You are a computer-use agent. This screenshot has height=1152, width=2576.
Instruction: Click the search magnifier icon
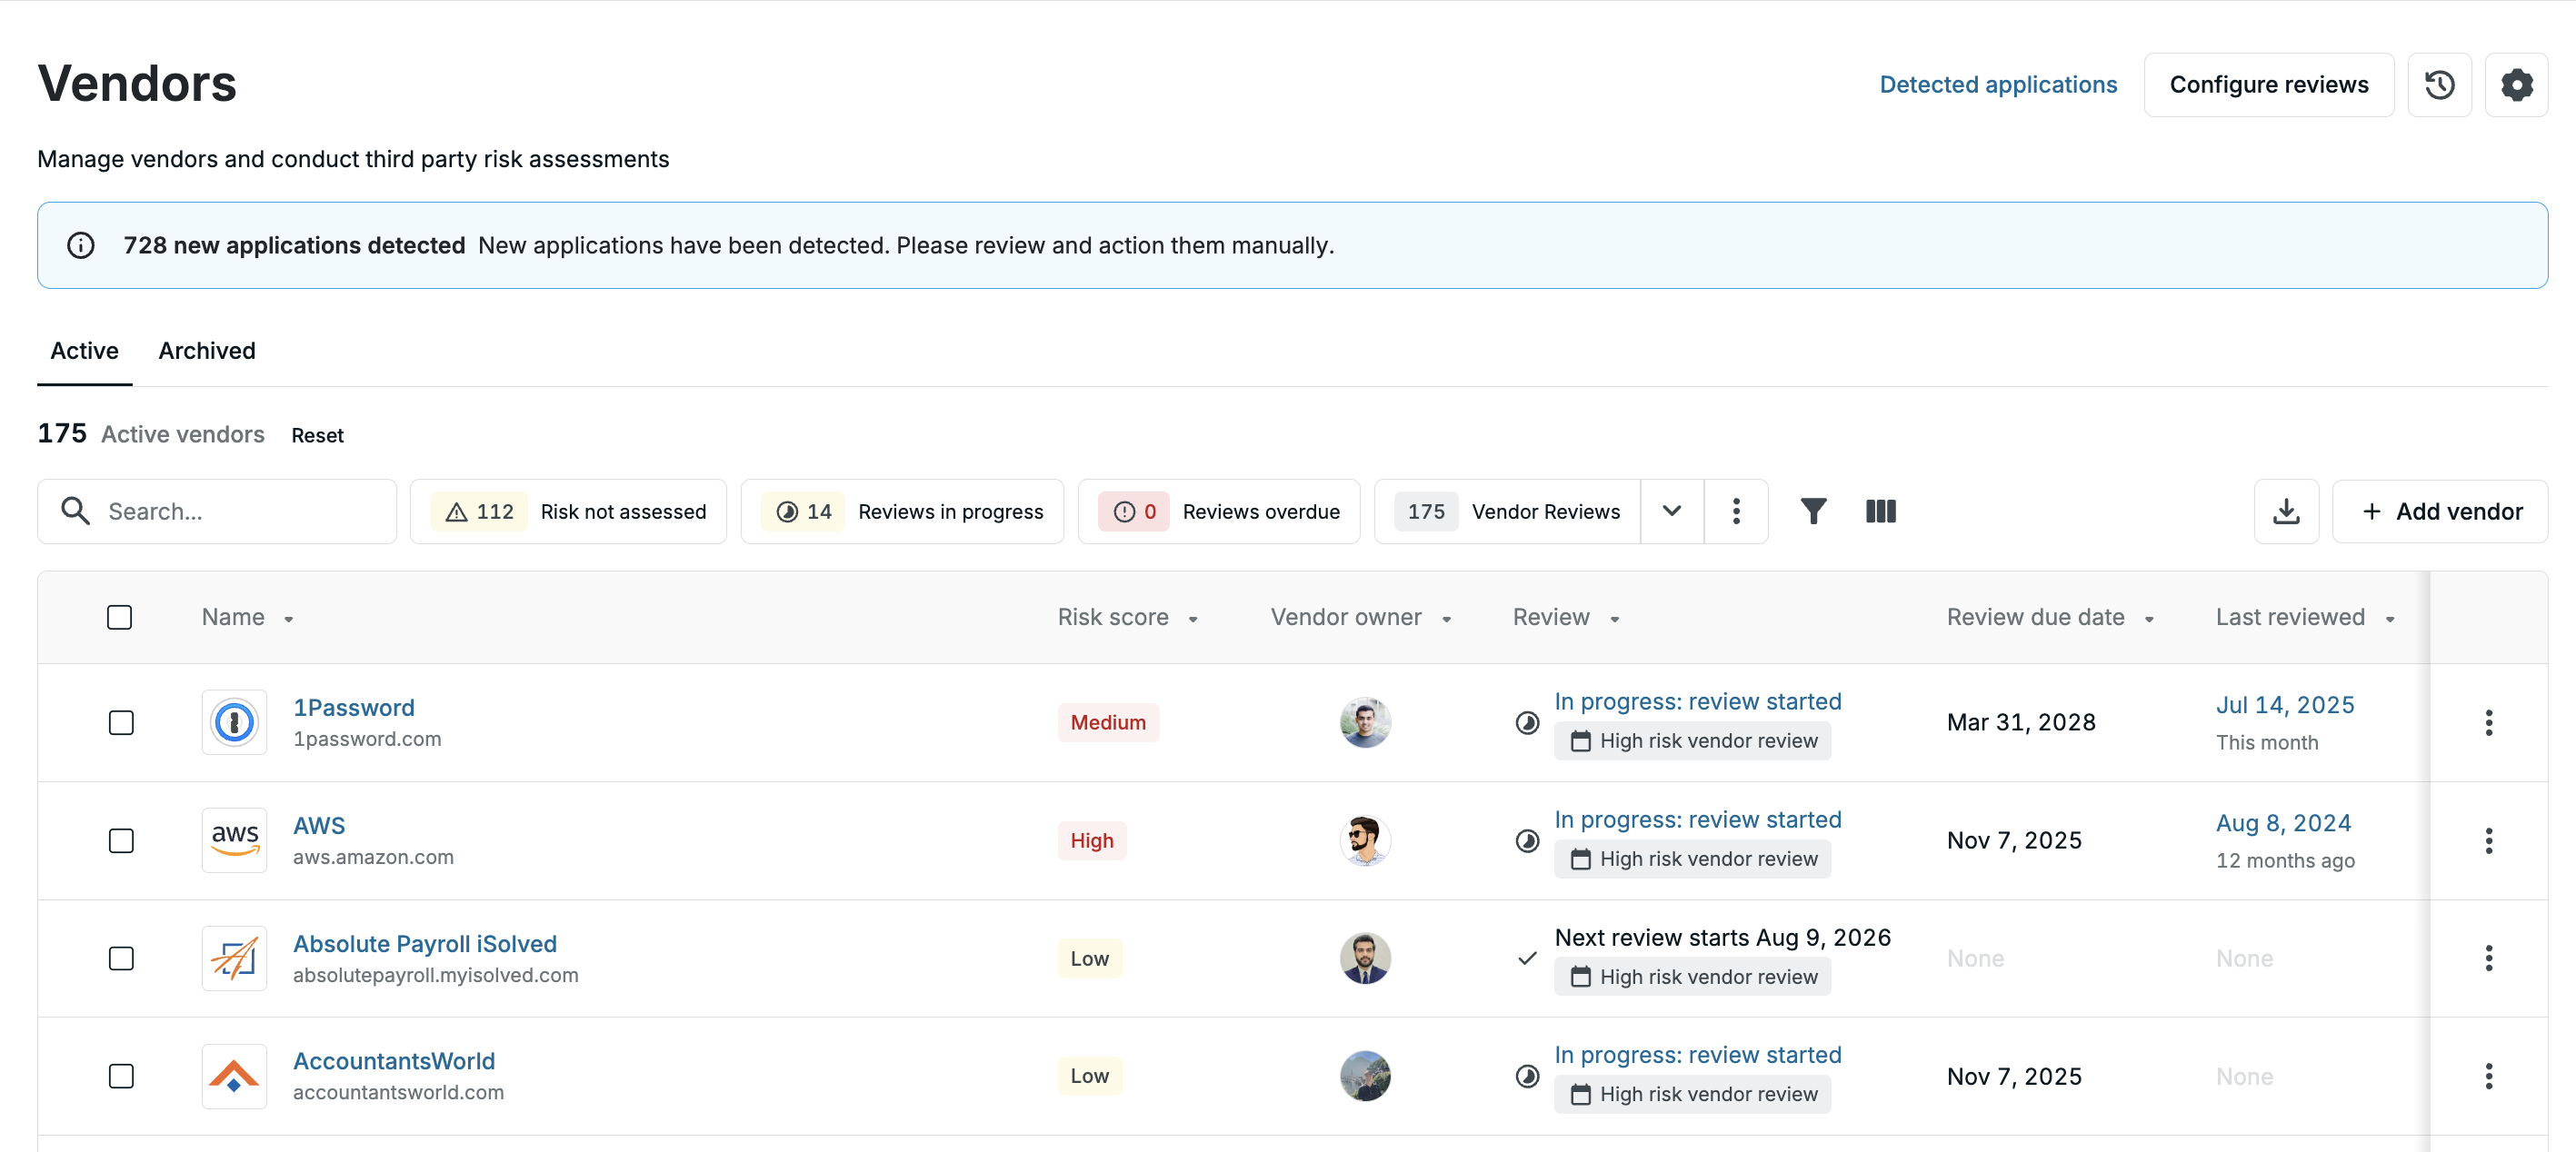point(76,511)
